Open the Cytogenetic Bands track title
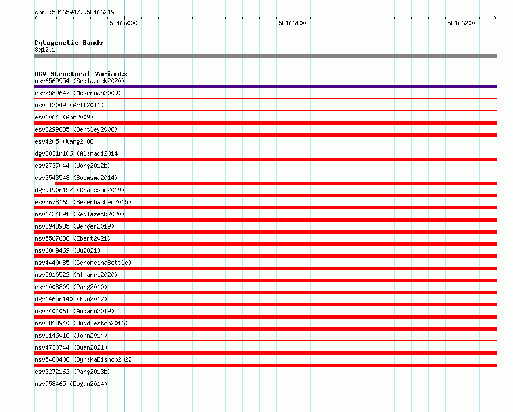Screen dimensions: 513x412 (x=69, y=43)
